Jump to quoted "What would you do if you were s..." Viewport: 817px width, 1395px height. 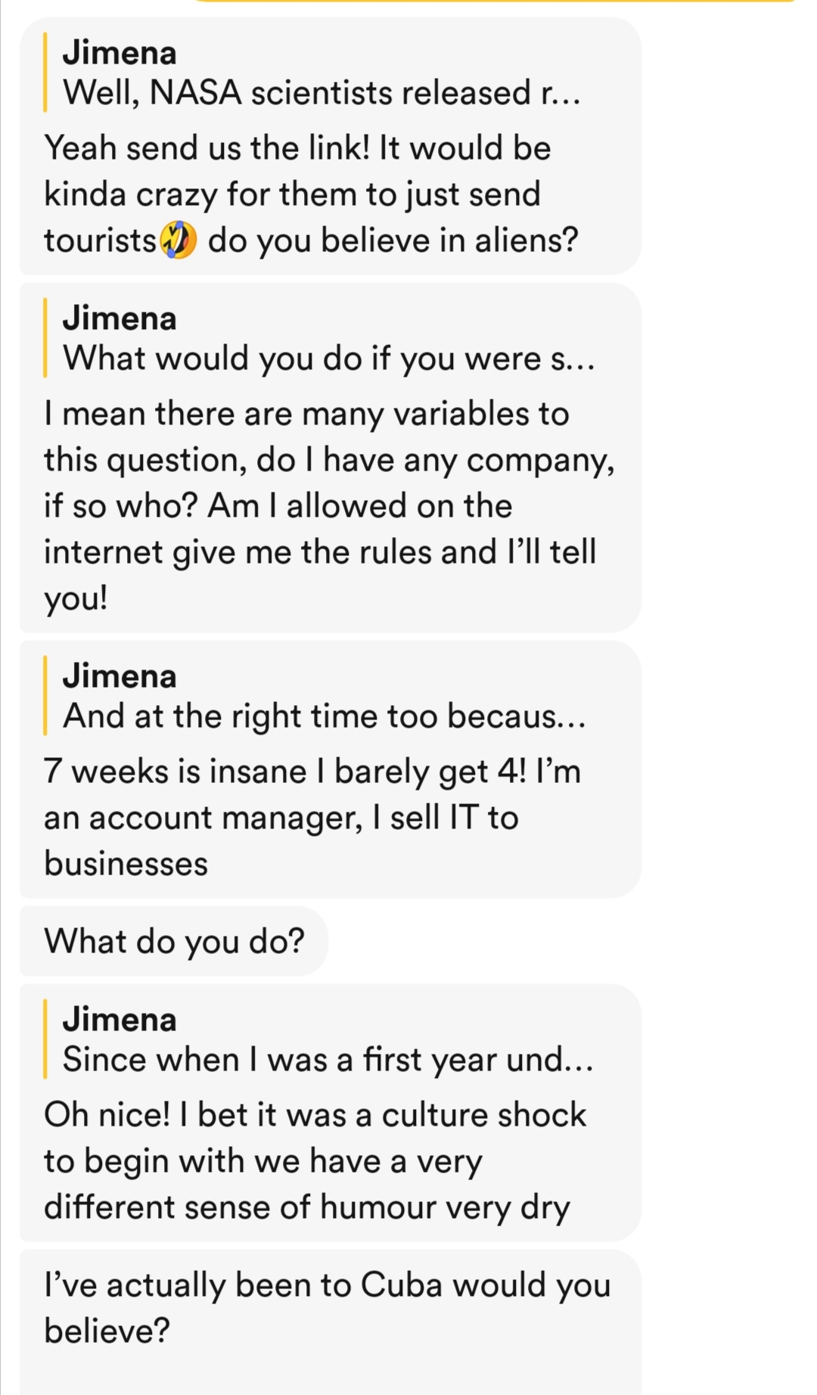coord(329,358)
